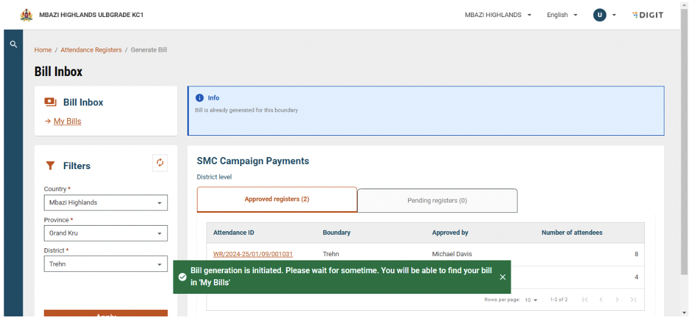690x320 pixels.
Task: Expand the Province dropdown
Action: [105, 233]
